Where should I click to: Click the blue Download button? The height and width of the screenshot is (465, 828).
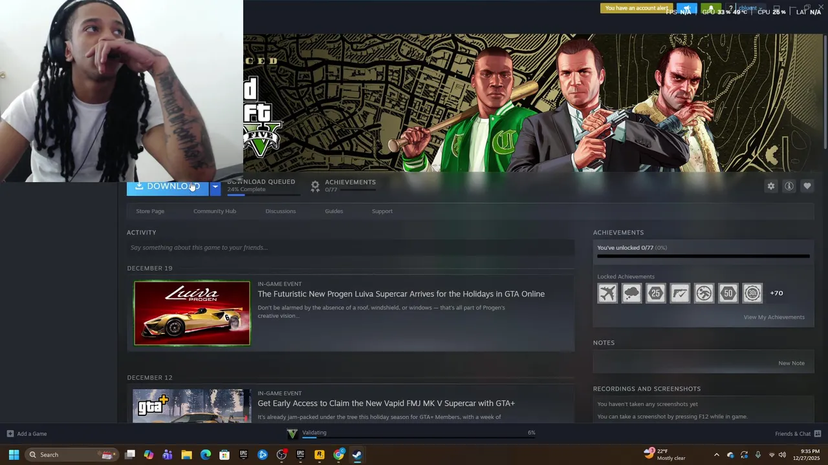(x=168, y=187)
